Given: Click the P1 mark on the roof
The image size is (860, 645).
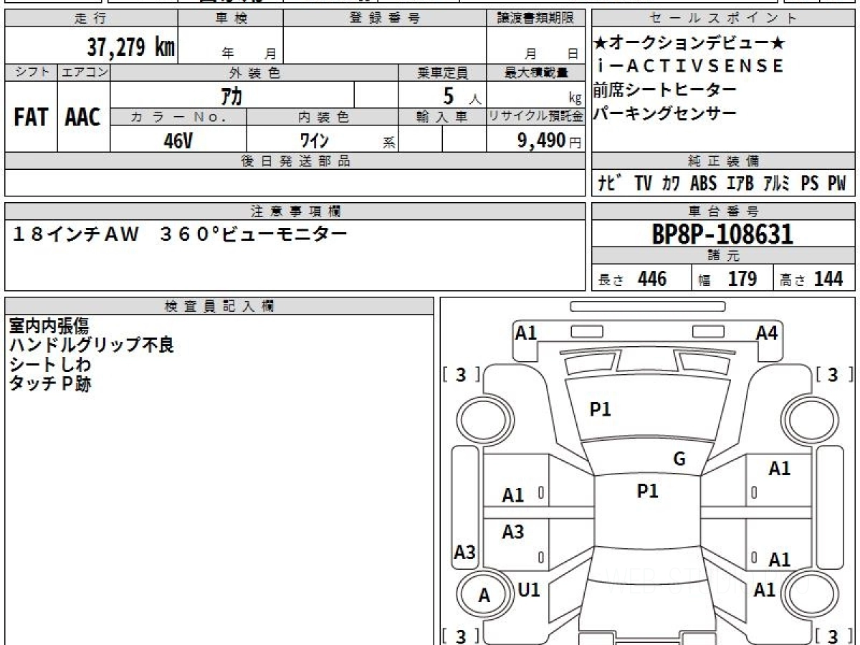Looking at the screenshot, I should [x=648, y=491].
